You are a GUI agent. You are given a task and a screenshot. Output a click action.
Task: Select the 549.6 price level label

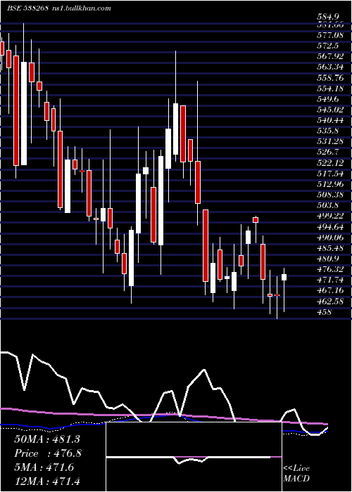[x=327, y=99]
